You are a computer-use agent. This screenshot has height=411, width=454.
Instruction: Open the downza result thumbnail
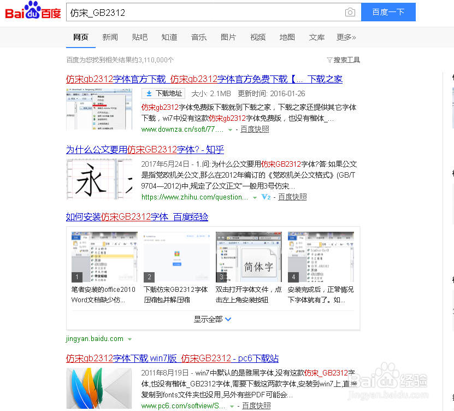pyautogui.click(x=99, y=109)
